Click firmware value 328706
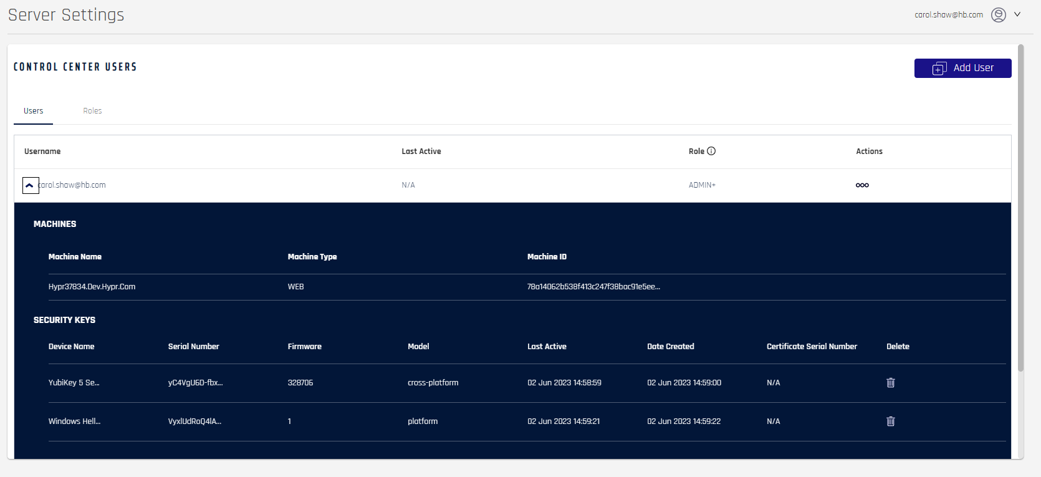Screen dimensions: 1041x477 coord(300,383)
